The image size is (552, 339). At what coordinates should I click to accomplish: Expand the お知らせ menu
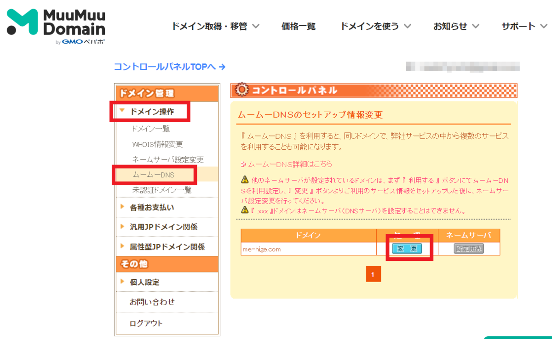(x=456, y=26)
